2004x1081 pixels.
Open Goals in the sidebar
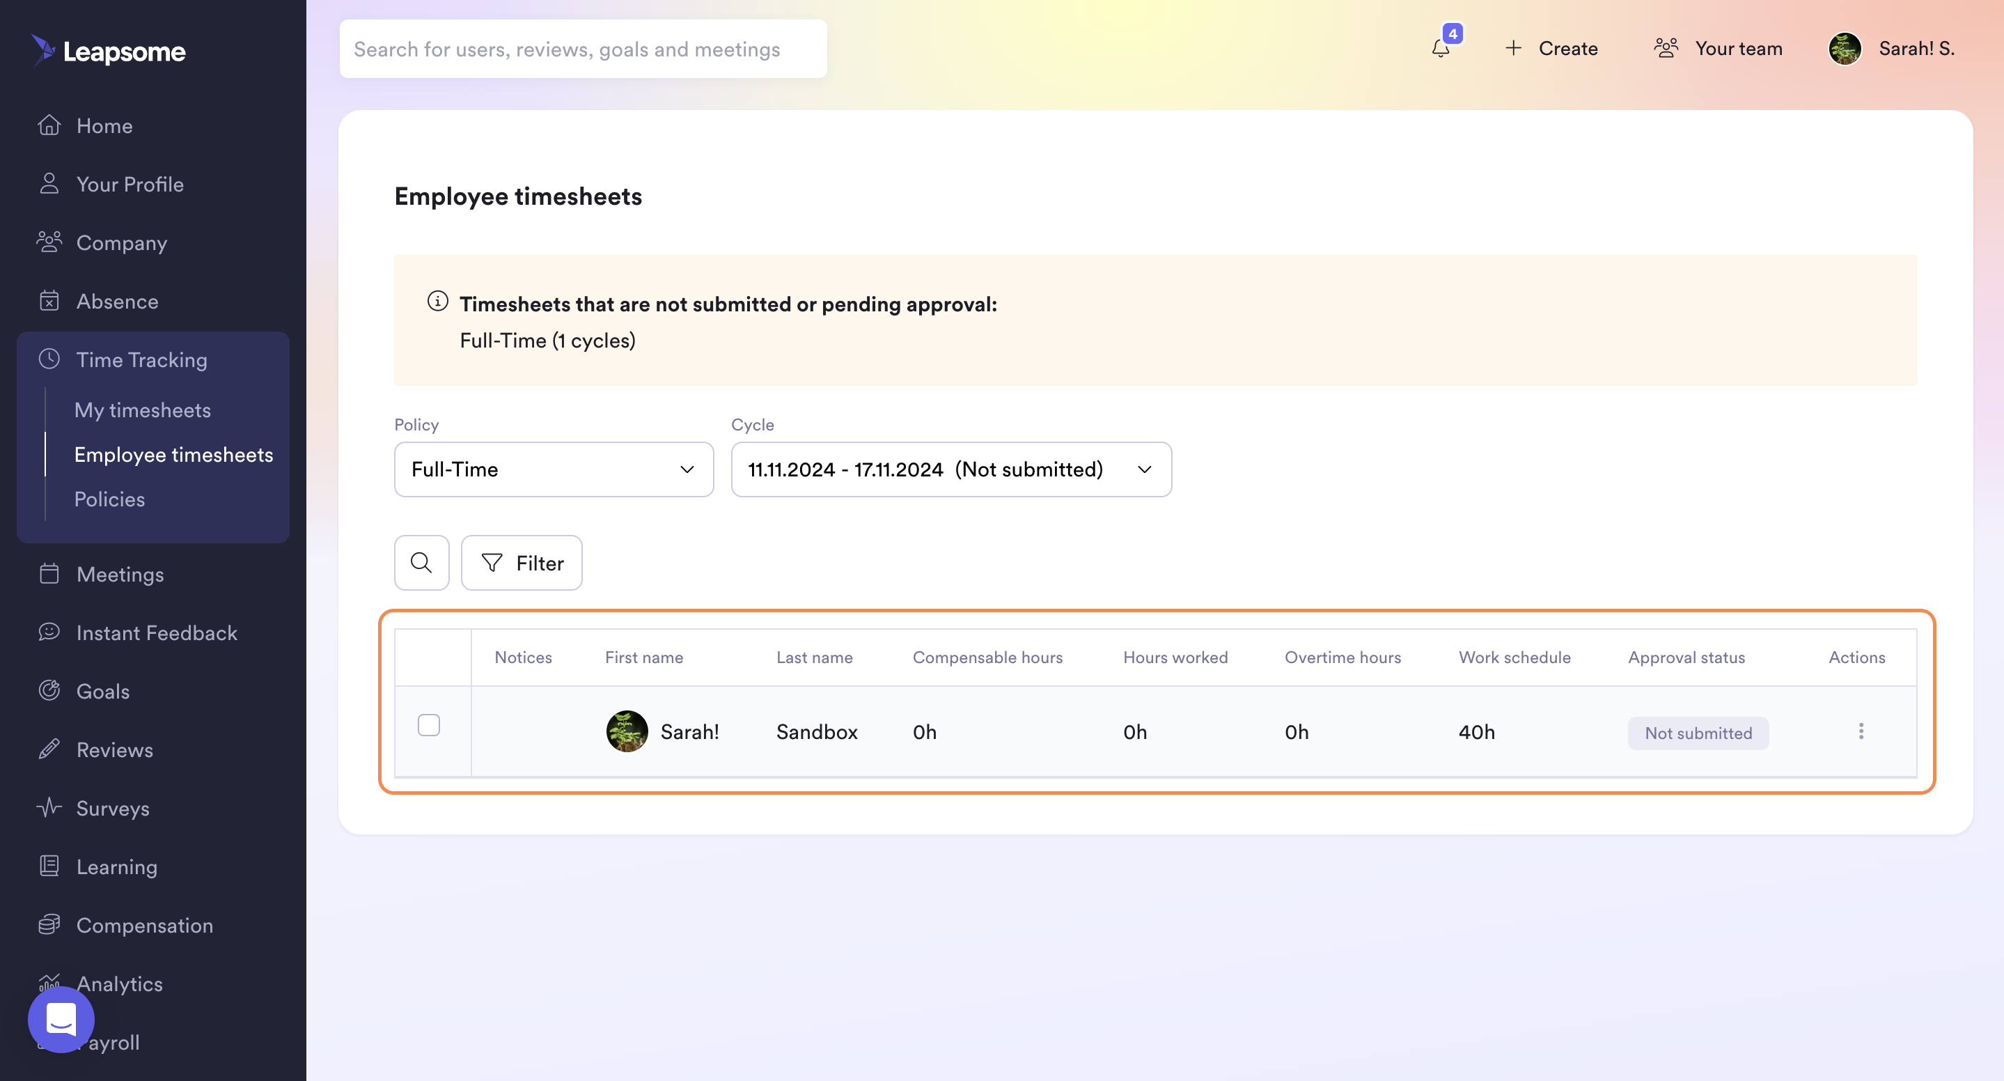(x=102, y=691)
